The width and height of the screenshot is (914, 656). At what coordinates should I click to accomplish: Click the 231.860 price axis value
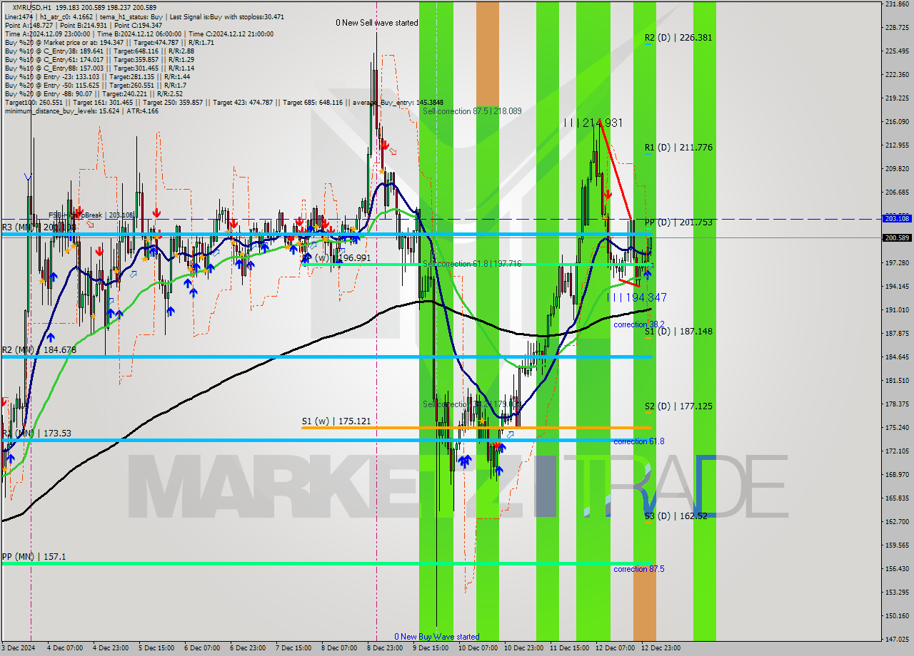point(896,4)
